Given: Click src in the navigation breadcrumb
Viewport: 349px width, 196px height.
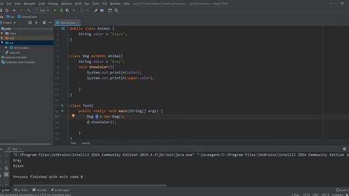Looking at the screenshot, I should pos(10,17).
